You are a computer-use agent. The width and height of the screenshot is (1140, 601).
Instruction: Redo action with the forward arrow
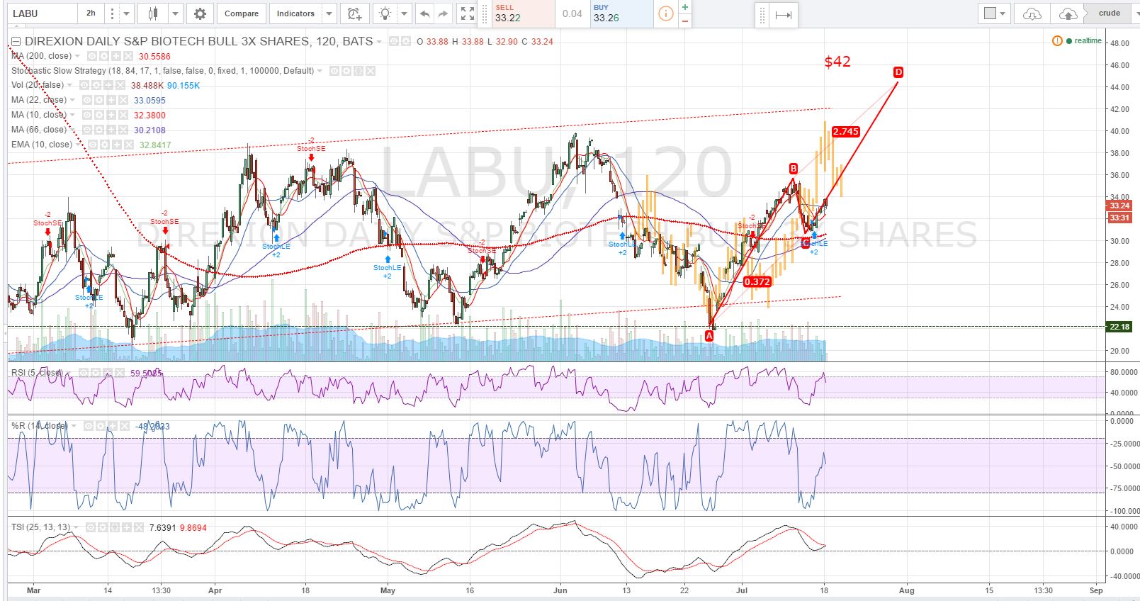pyautogui.click(x=443, y=13)
